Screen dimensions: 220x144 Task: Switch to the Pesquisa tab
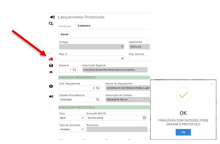coord(65,26)
